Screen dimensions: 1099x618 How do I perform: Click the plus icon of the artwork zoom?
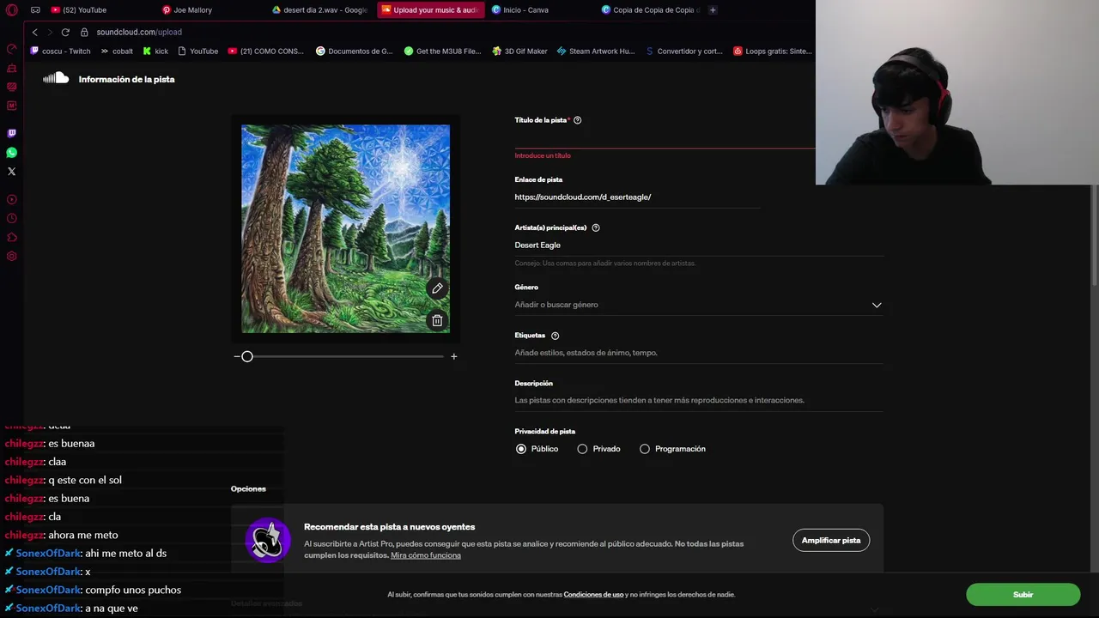tap(454, 356)
